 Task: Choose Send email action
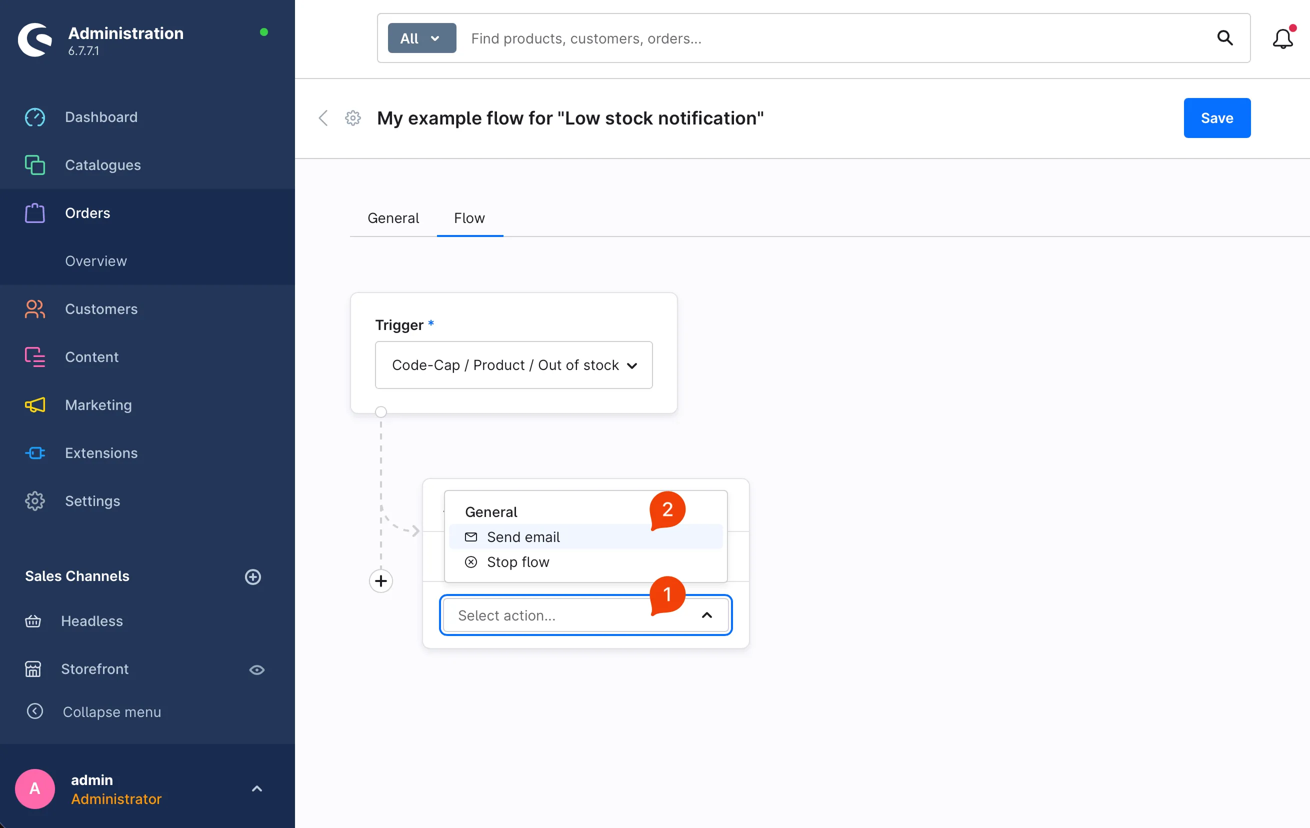click(523, 537)
